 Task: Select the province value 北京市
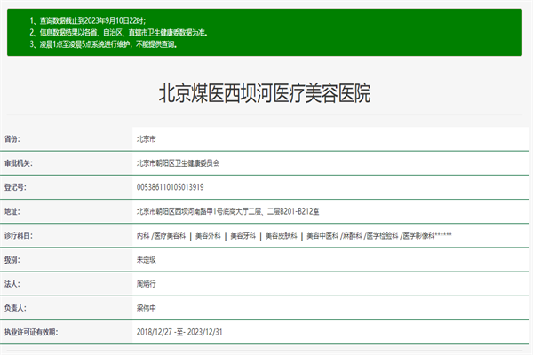pyautogui.click(x=147, y=139)
